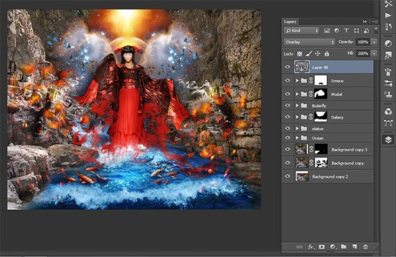Click the Layers panel dock icon
Viewport: 396px width, 257px height.
tap(388, 140)
